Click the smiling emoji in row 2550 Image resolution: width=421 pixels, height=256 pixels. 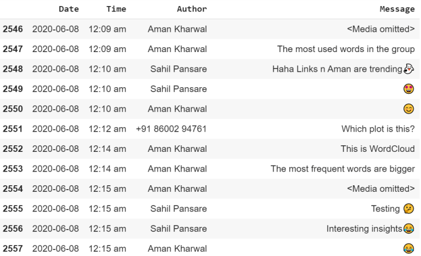pyautogui.click(x=409, y=109)
